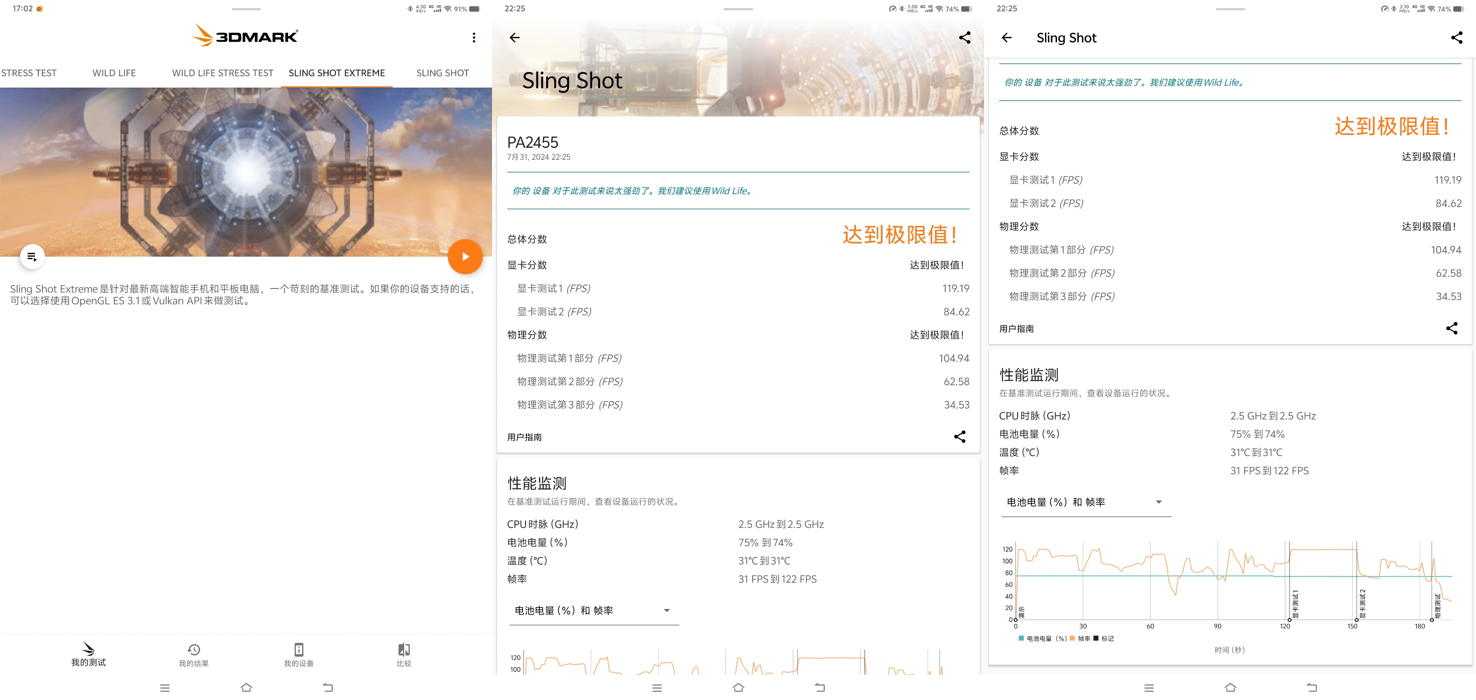The width and height of the screenshot is (1476, 700).
Task: Tap system back icon, left screen
Action: coord(328,688)
